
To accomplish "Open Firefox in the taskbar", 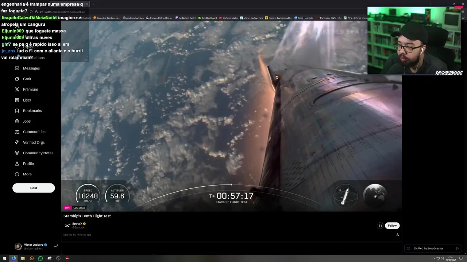I will [x=13, y=258].
